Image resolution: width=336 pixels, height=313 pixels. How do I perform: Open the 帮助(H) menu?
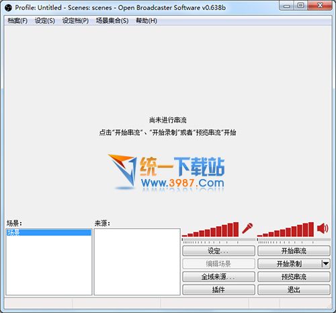(146, 21)
